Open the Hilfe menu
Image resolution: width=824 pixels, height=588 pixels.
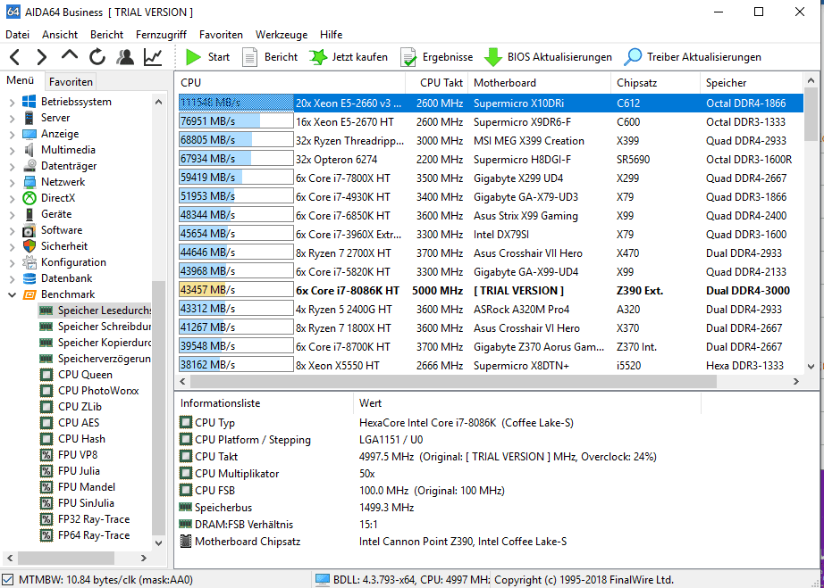(x=331, y=35)
